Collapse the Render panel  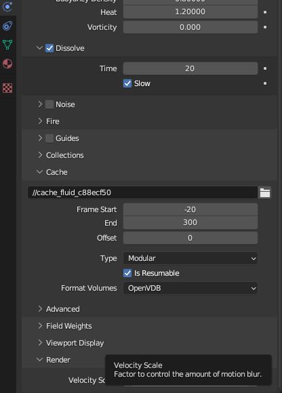coord(39,359)
